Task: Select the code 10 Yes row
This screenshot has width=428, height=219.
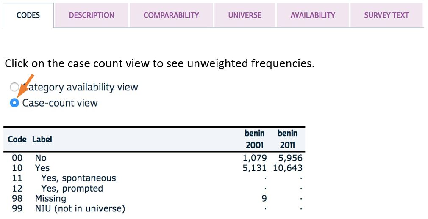Action: (x=42, y=168)
